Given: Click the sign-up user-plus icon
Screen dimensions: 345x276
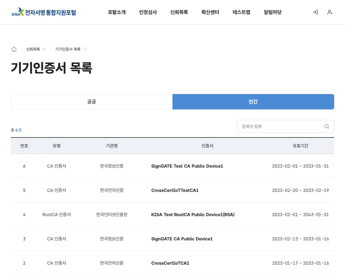Looking at the screenshot, I should coord(330,12).
